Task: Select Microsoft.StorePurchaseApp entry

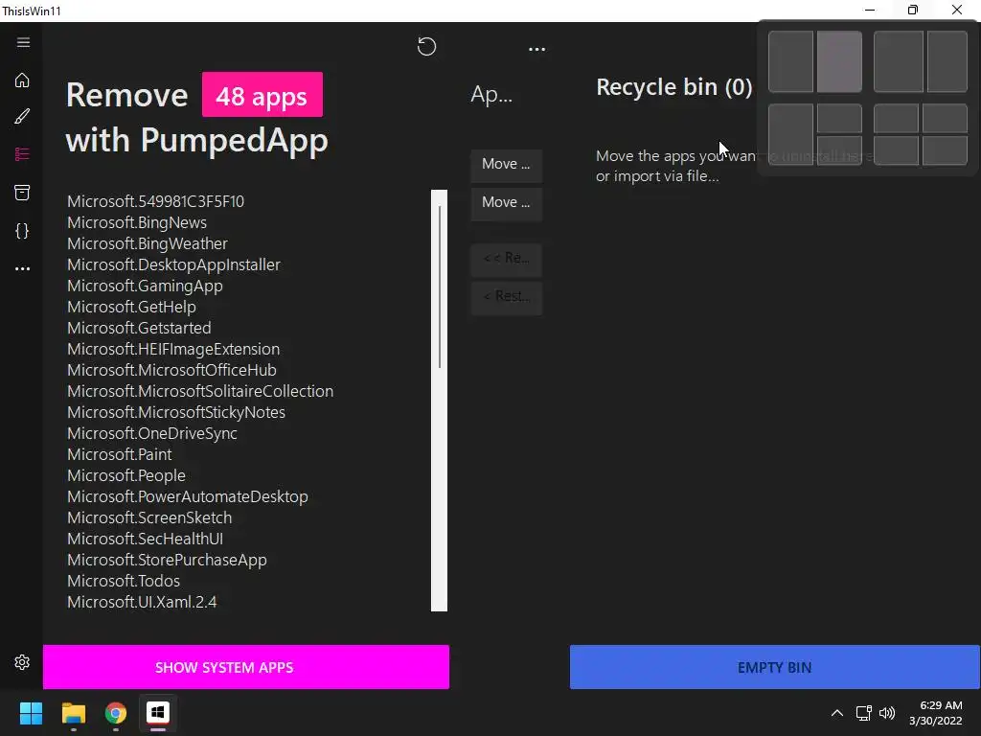Action: [167, 560]
